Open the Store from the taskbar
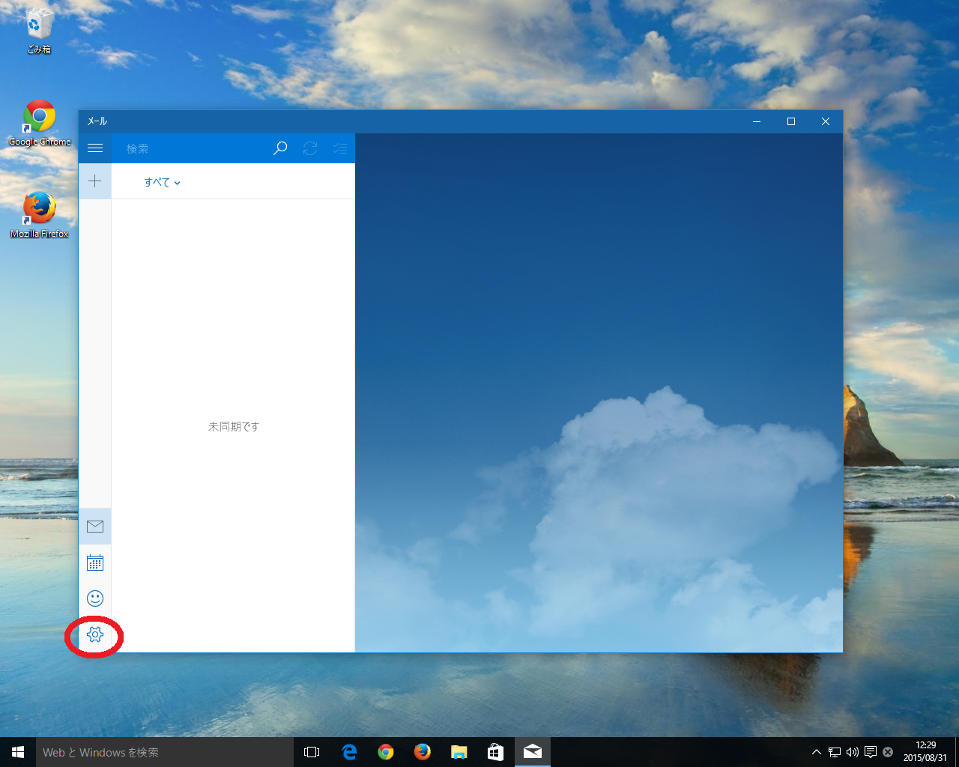959x767 pixels. pos(495,752)
